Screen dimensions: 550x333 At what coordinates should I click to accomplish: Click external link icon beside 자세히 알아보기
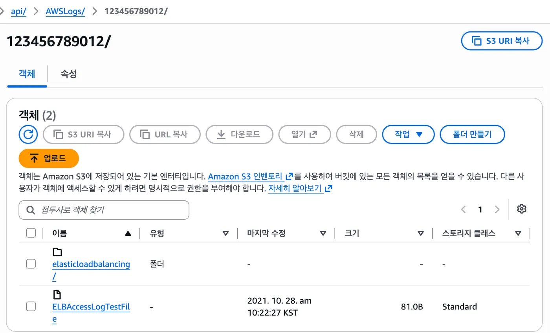pos(328,188)
